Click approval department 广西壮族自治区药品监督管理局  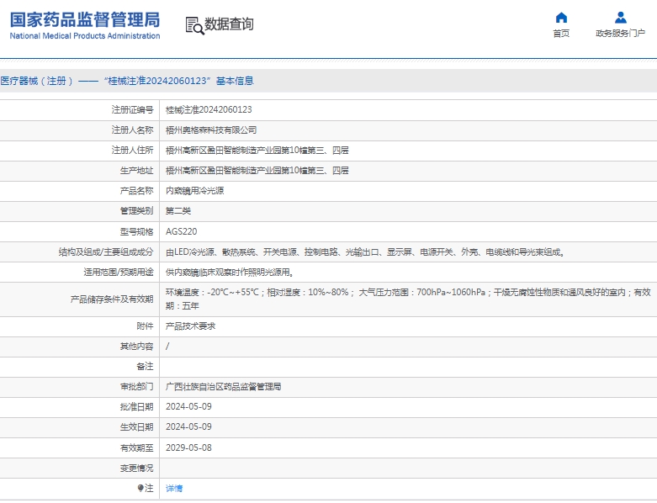223,387
